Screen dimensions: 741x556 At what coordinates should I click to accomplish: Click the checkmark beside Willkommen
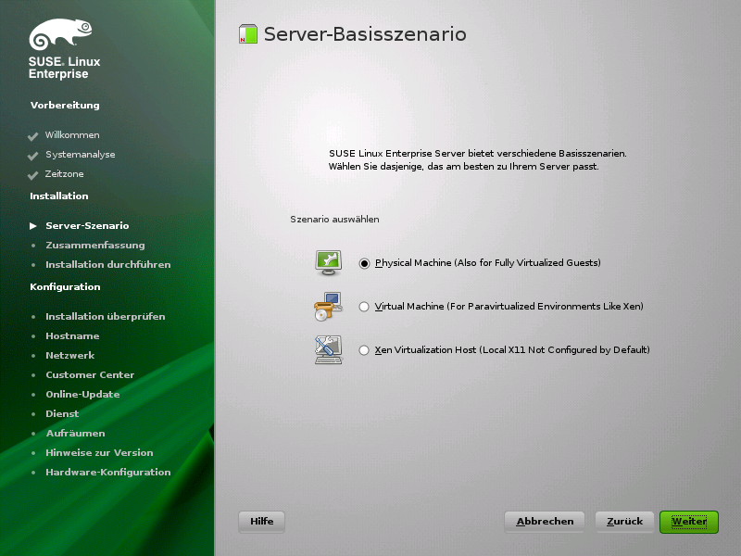tap(32, 136)
